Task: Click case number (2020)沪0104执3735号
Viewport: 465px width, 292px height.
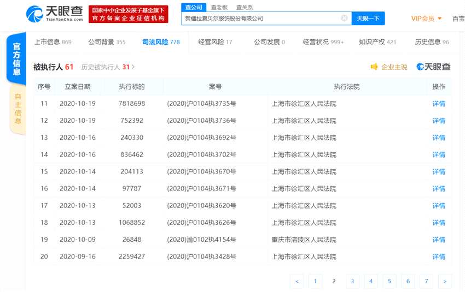Action: coord(201,104)
